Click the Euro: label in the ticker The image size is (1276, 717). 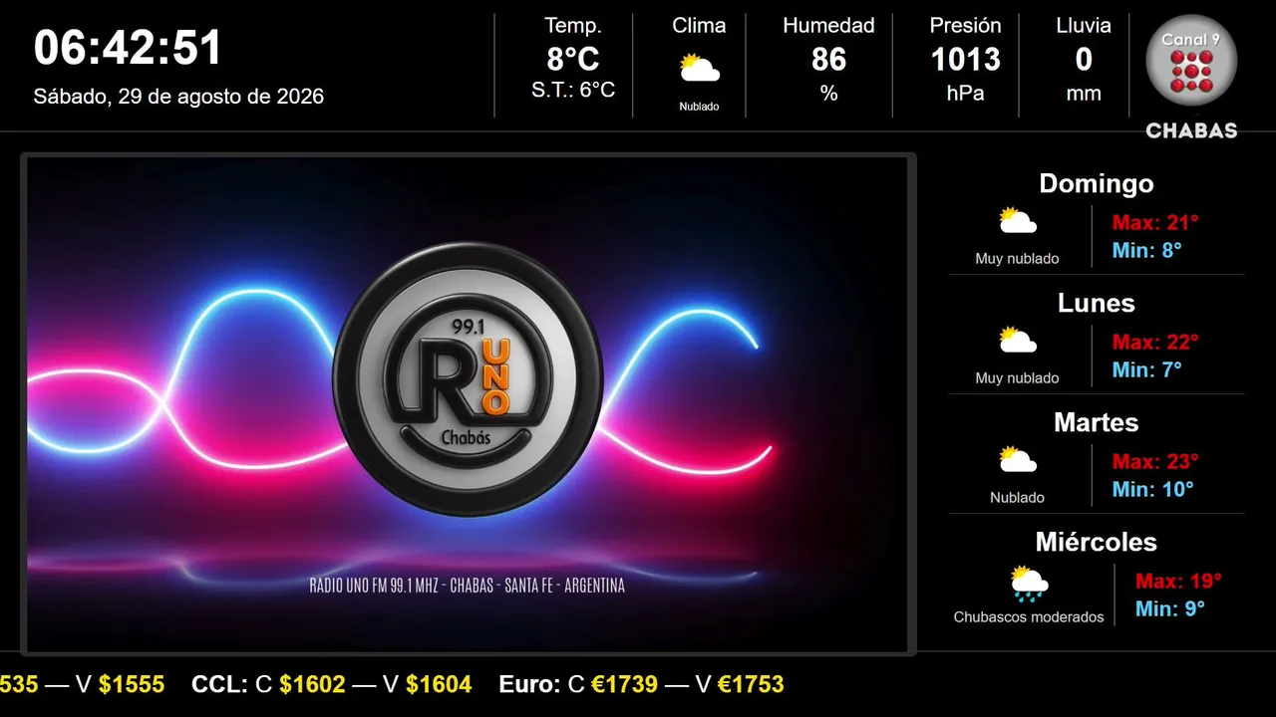530,684
